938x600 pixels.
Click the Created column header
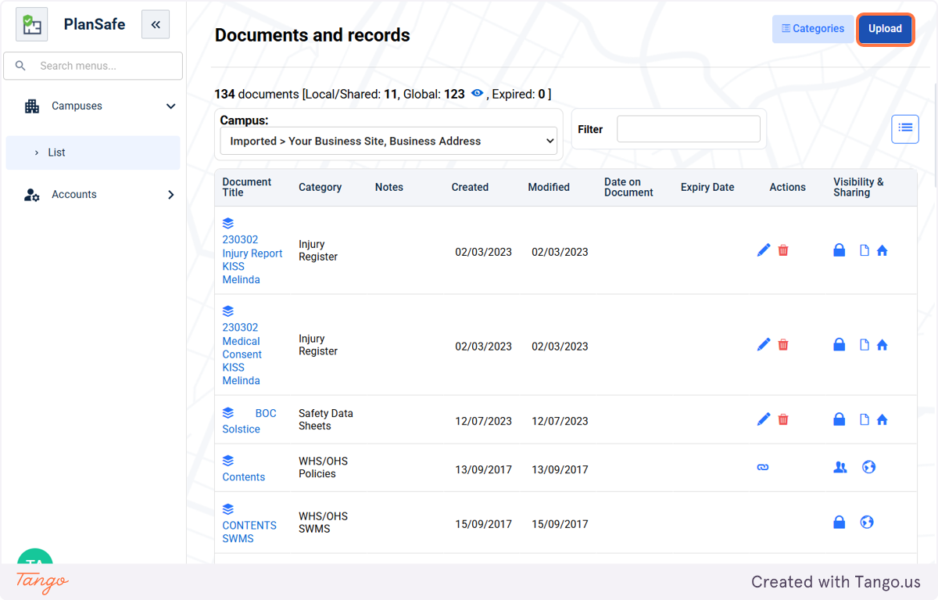pos(470,187)
